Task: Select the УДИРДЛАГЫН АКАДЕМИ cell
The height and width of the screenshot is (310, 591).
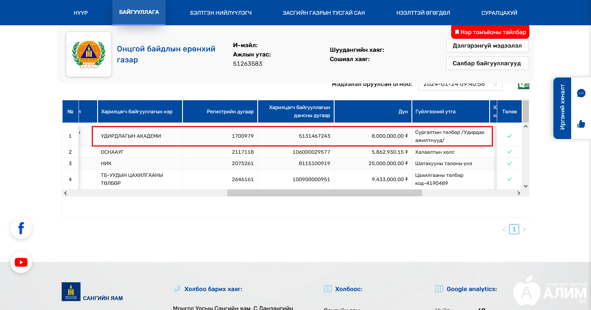Action: coord(140,136)
